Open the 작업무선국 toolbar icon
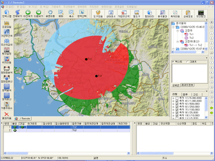Screen dimensions: 215x161 click(x=124, y=14)
